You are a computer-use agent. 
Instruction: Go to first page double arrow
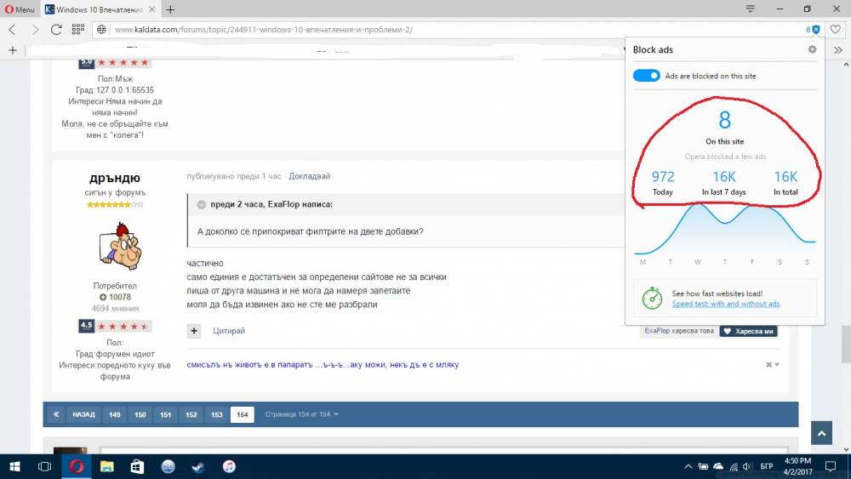click(x=56, y=413)
